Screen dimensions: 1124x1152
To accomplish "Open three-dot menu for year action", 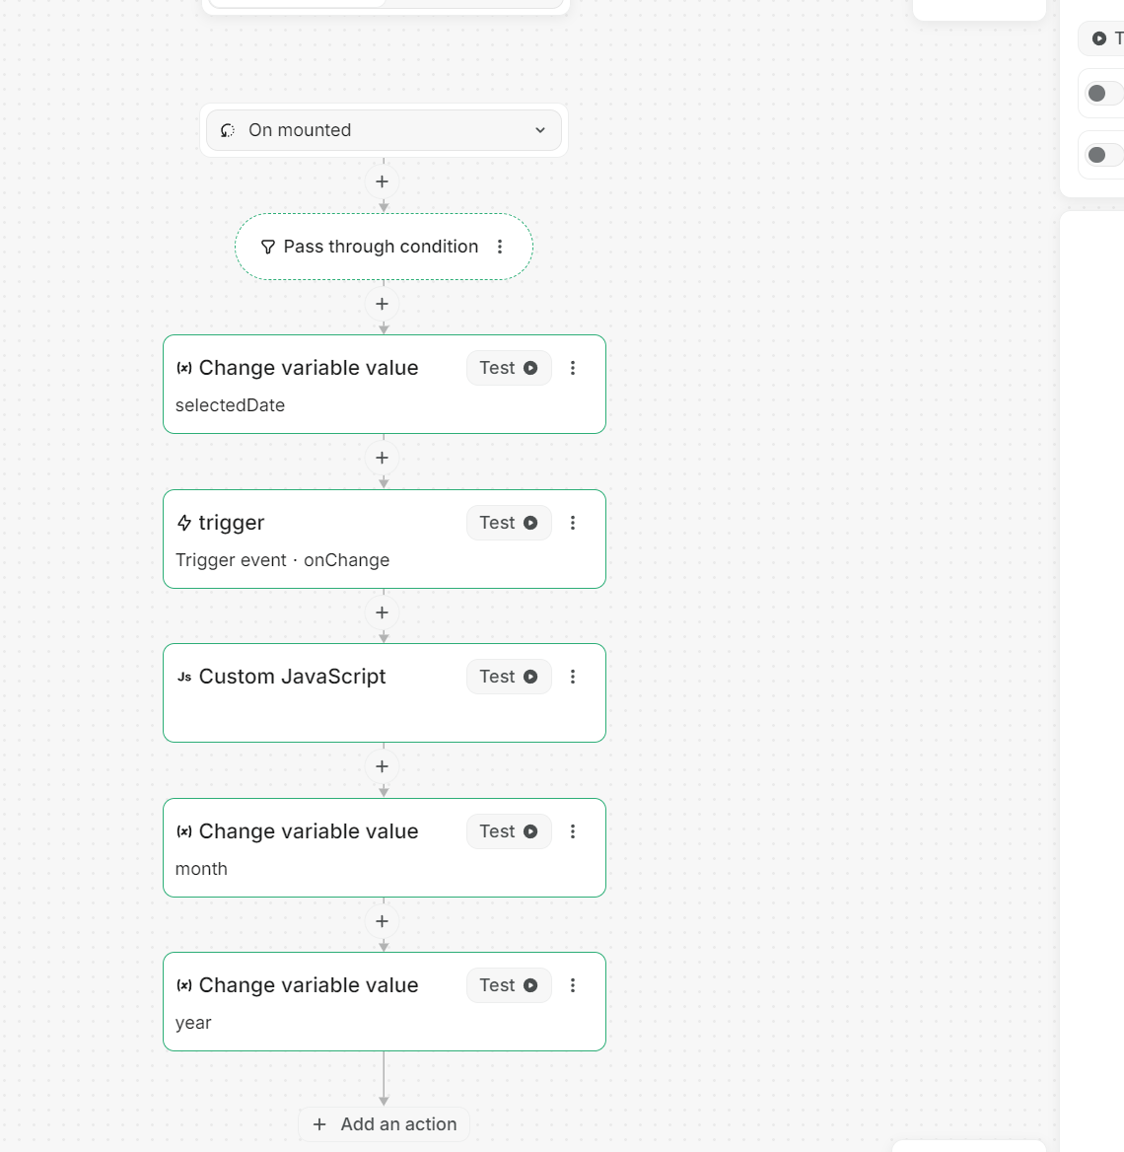I will [x=573, y=985].
